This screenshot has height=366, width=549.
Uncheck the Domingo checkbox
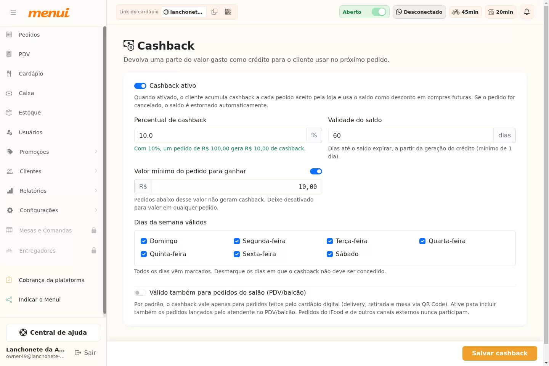(144, 241)
